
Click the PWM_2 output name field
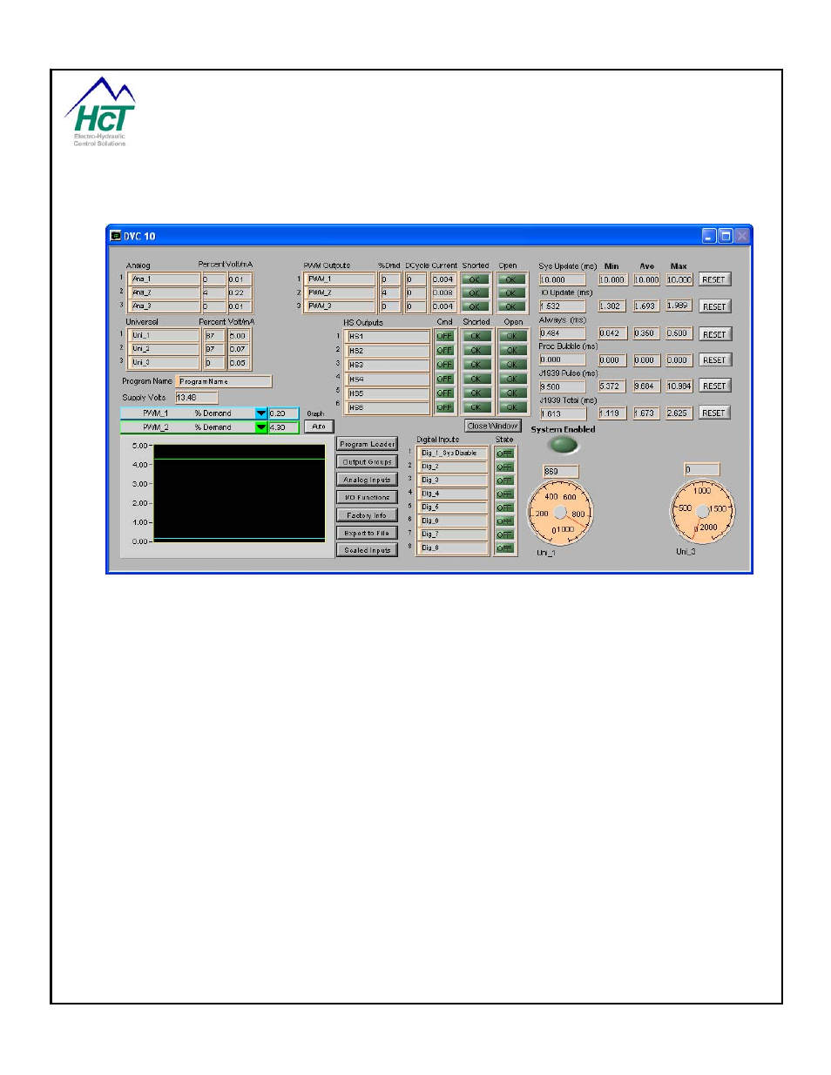tap(341, 293)
